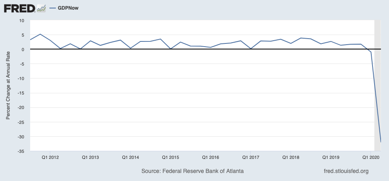Select the Q1 2017 x-axis label
The image size is (389, 181).
coord(250,157)
